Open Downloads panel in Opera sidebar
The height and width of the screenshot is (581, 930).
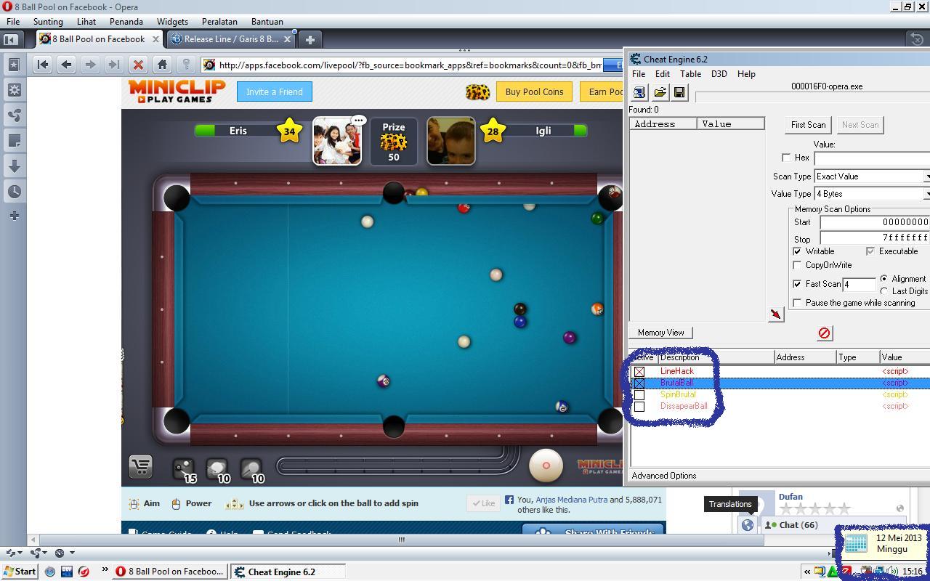pos(14,166)
